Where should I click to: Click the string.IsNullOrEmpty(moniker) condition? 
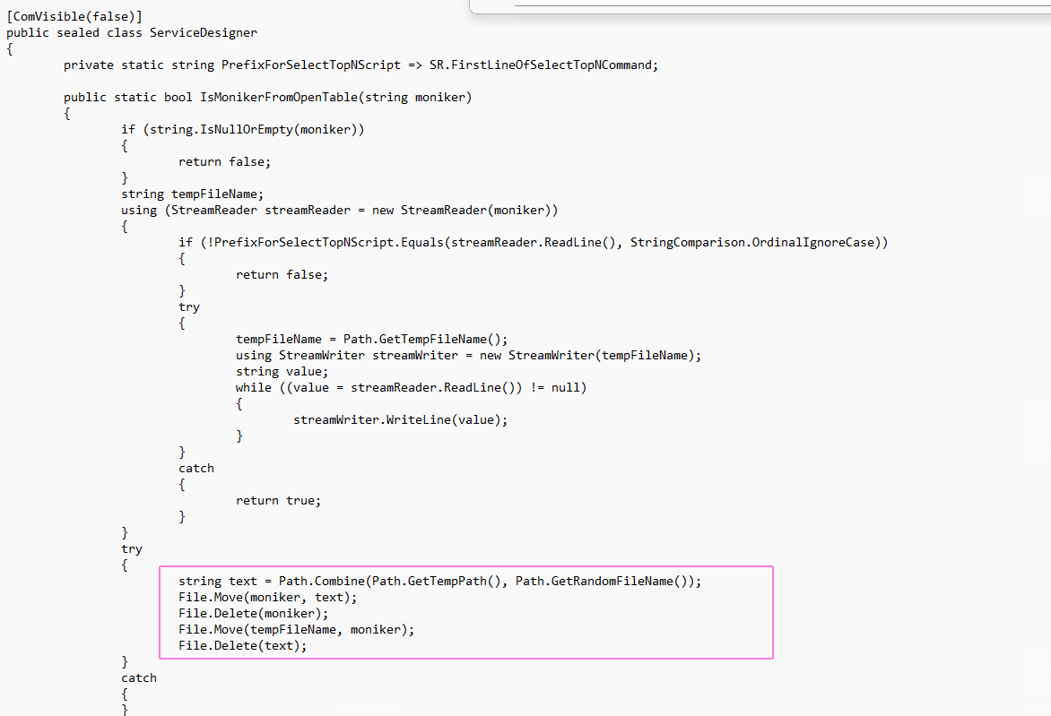[254, 129]
